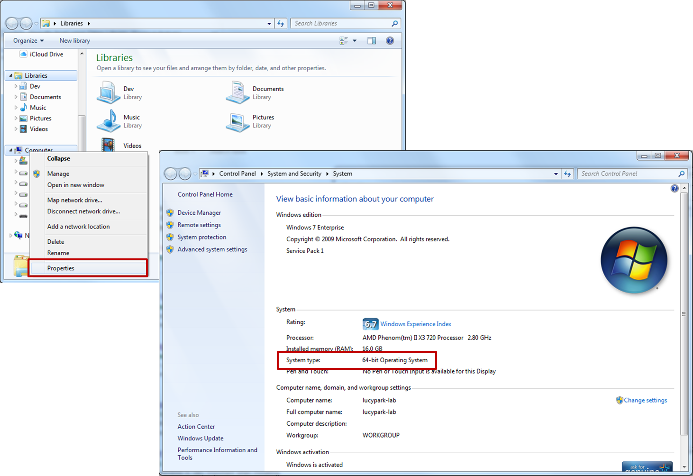Toggle the preview pane icon in Libraries
The width and height of the screenshot is (693, 476).
(372, 41)
